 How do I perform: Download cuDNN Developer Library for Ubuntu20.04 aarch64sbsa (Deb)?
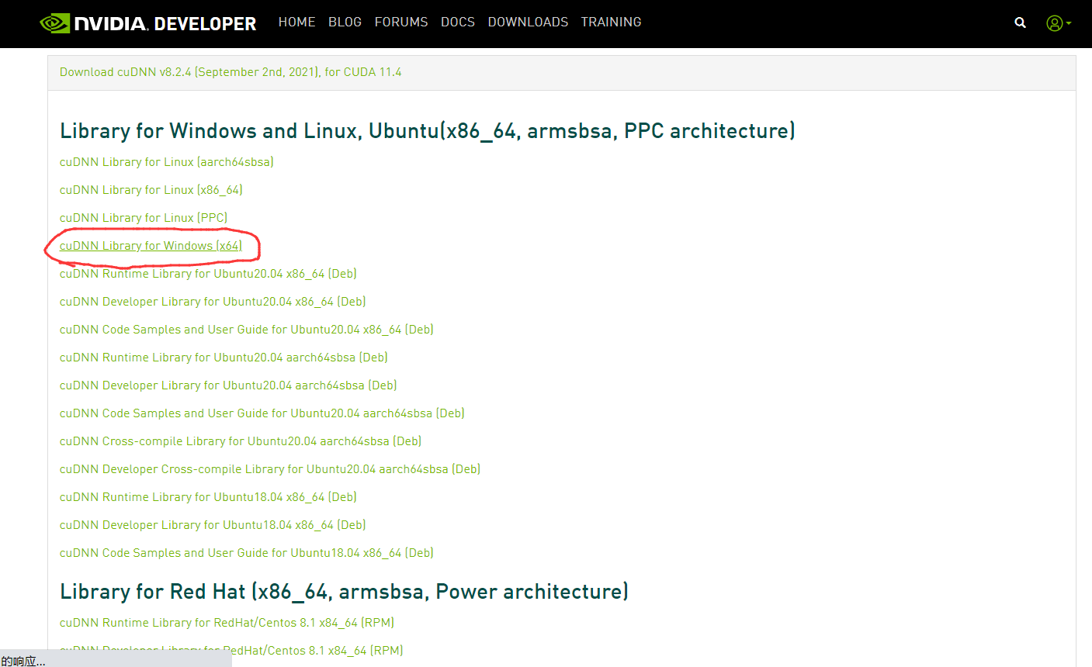[x=228, y=385]
